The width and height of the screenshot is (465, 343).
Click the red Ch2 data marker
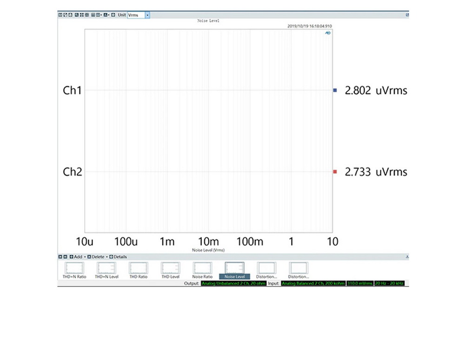pos(335,172)
